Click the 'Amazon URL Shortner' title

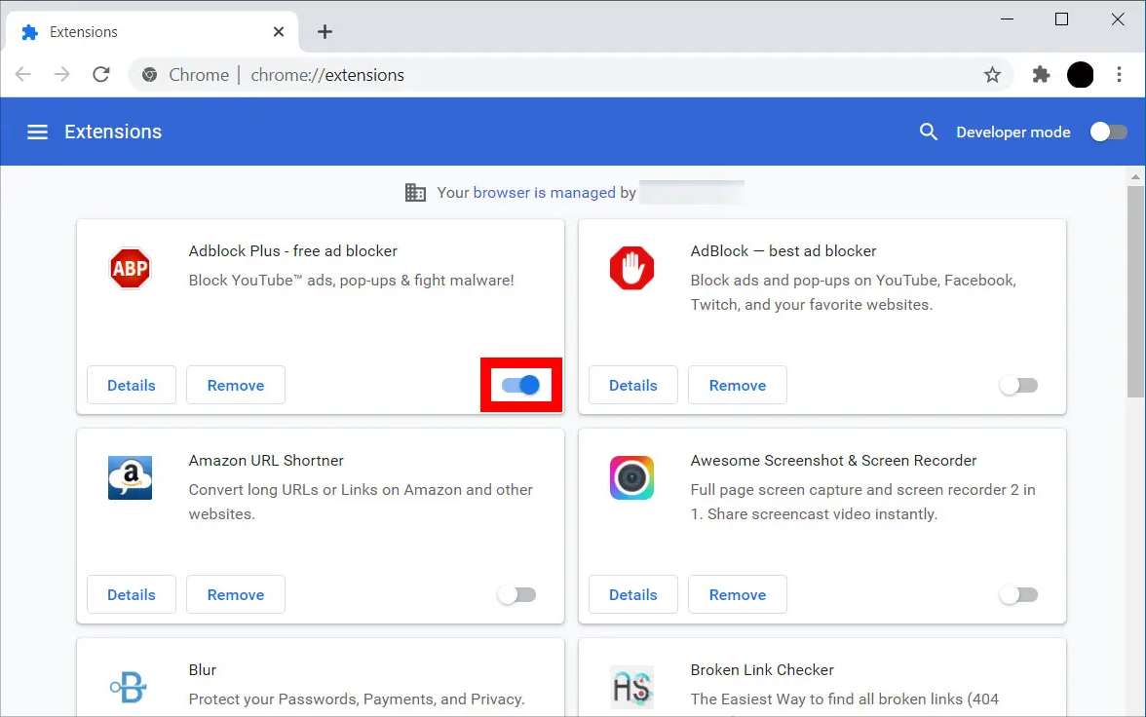266,461
